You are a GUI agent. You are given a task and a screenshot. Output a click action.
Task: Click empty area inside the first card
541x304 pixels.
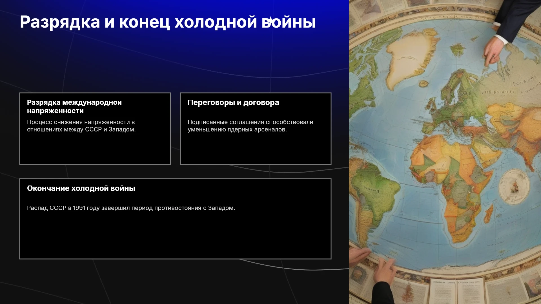pyautogui.click(x=95, y=149)
